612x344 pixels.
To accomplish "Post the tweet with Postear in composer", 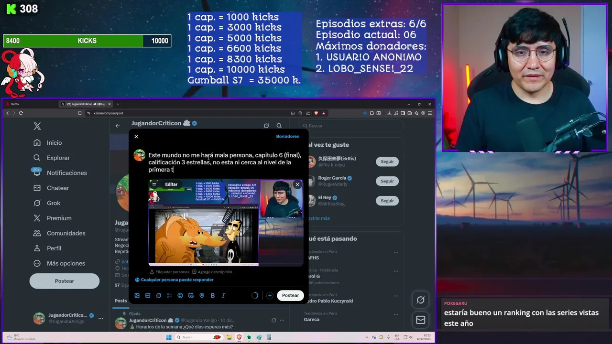I will [x=290, y=296].
